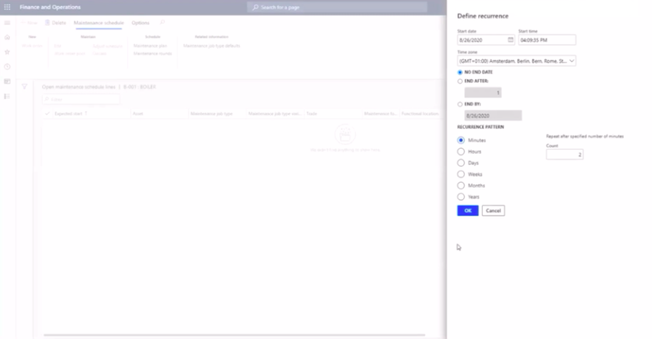The width and height of the screenshot is (652, 339).
Task: Click End after count field
Action: point(483,92)
